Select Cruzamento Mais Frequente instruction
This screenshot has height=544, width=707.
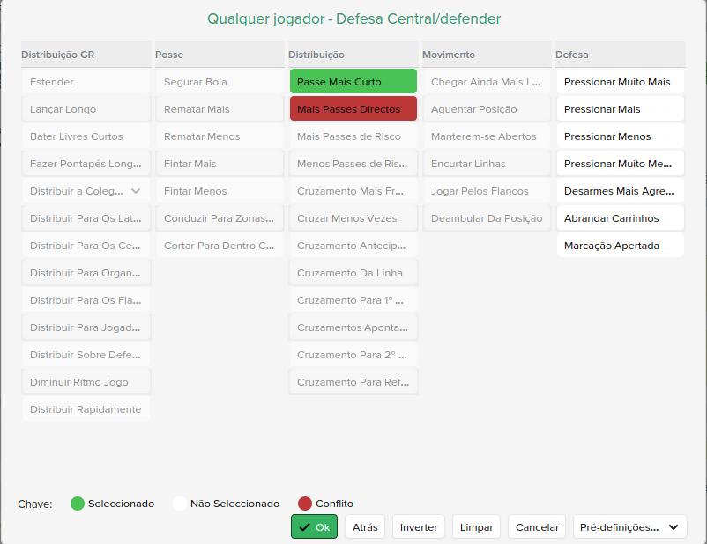[x=353, y=191]
